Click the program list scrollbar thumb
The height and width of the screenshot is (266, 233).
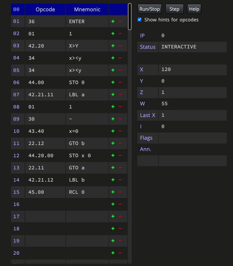[130, 17]
